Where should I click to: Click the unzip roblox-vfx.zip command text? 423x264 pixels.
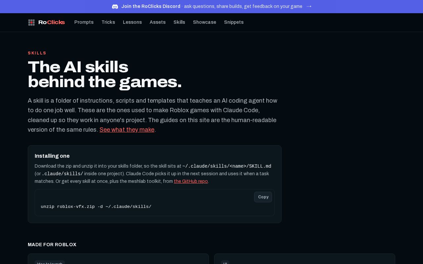96,207
